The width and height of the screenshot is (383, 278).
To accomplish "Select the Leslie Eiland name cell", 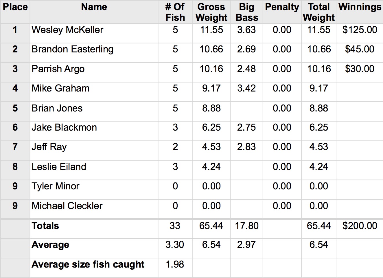I will [x=59, y=167].
